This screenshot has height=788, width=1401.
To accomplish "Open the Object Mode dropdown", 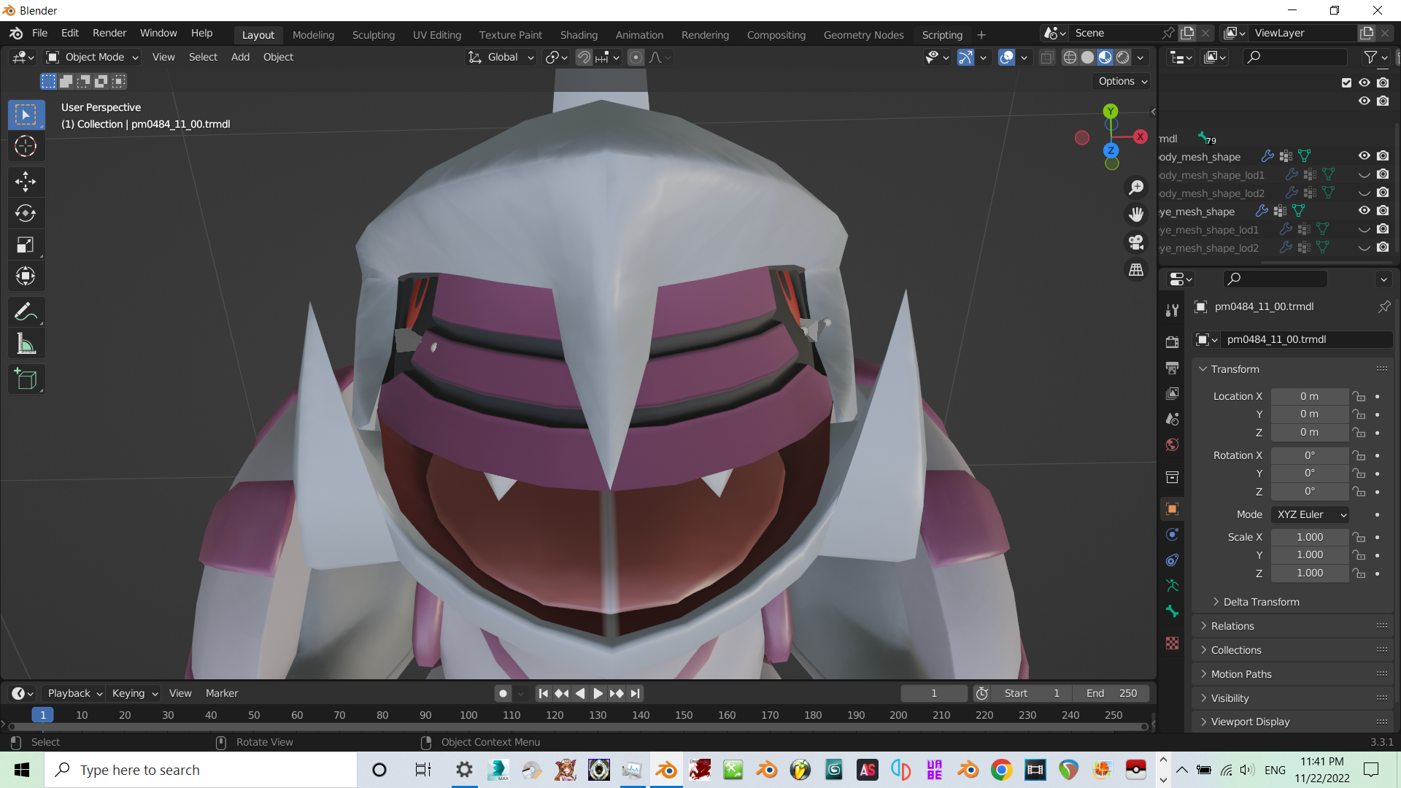I will tap(92, 57).
